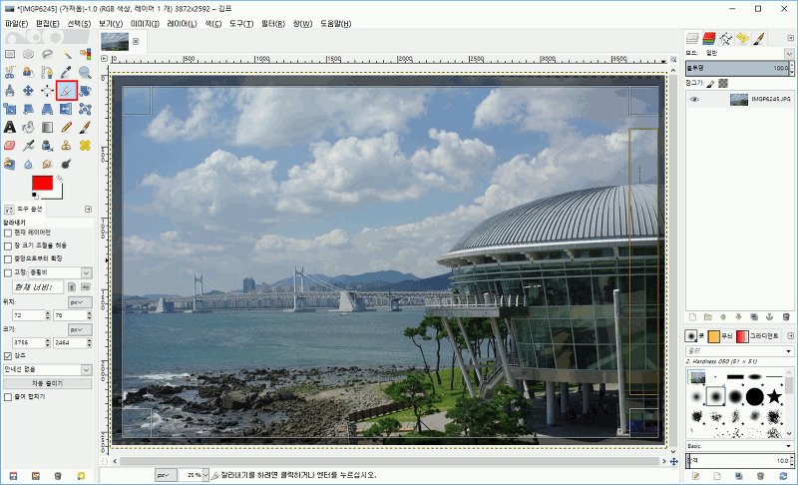Select the Pencil tool
This screenshot has width=798, height=485.
pos(67,127)
